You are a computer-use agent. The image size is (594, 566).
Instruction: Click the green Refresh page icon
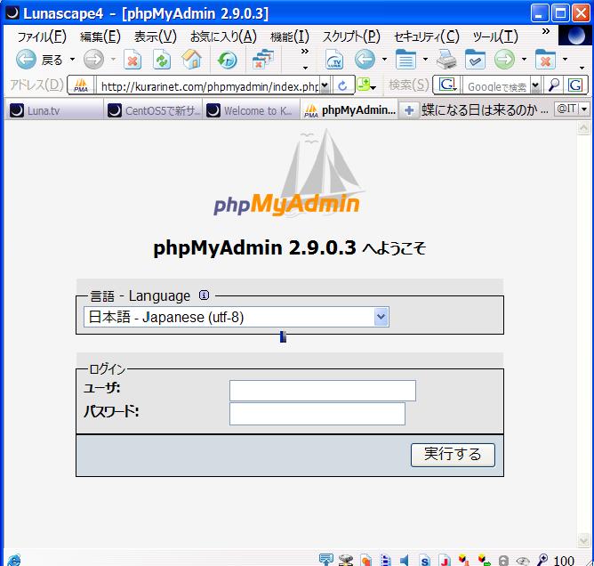[162, 60]
